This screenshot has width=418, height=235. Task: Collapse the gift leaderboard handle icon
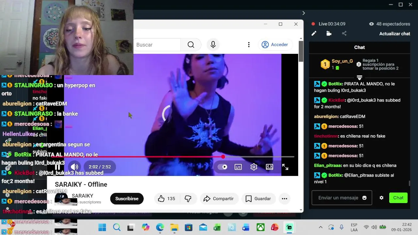click(x=359, y=78)
